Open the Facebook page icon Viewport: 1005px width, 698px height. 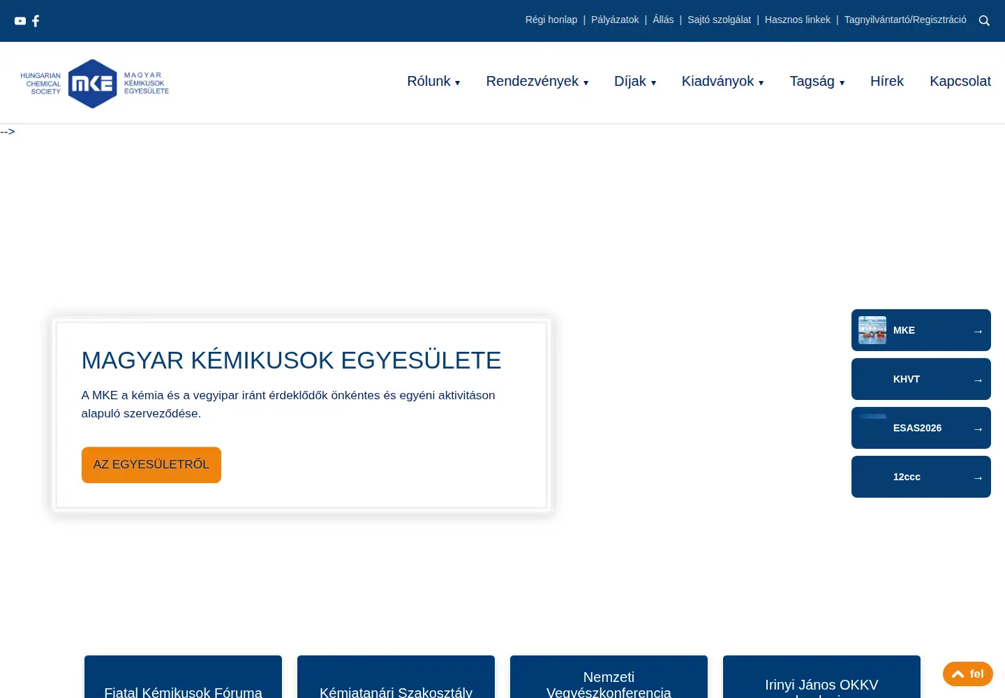point(36,21)
